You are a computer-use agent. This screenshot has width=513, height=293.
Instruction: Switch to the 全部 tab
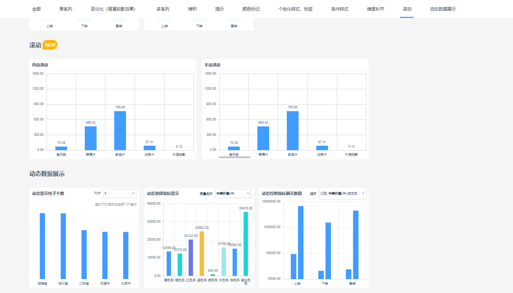[x=36, y=9]
